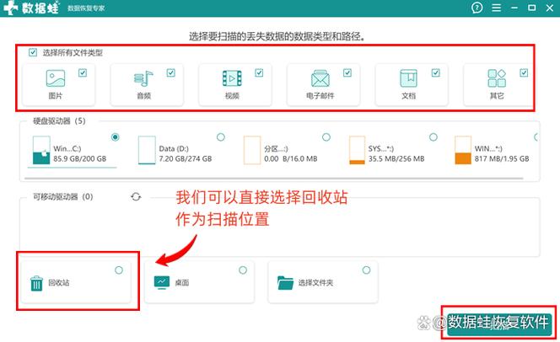
Task: Open the hamburger menu in title bar
Action: click(x=497, y=8)
